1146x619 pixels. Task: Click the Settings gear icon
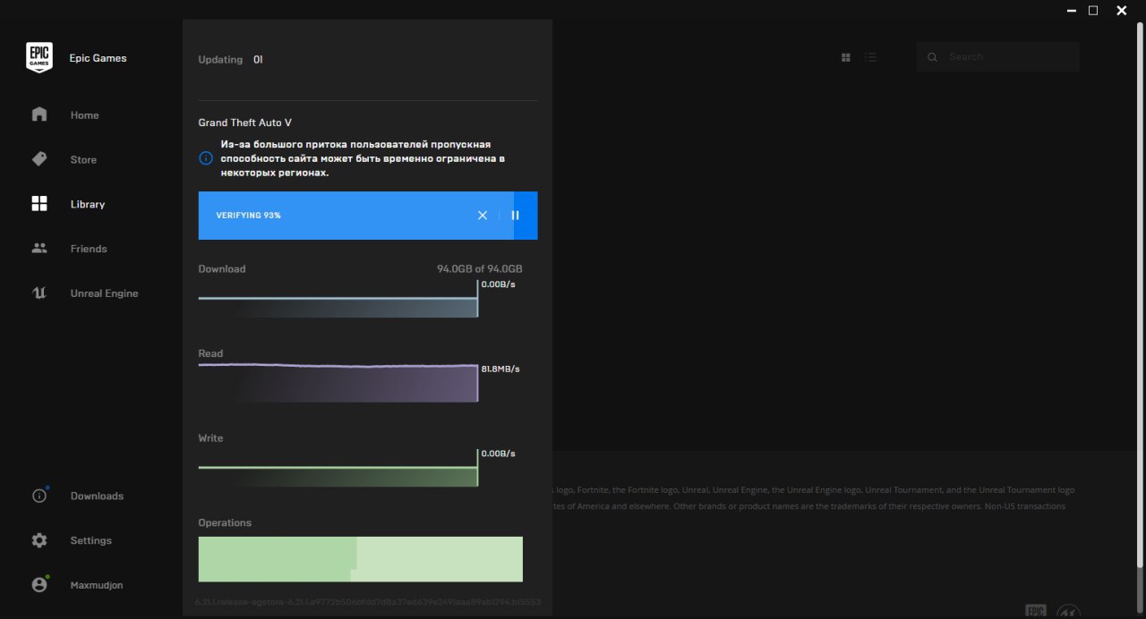38,540
